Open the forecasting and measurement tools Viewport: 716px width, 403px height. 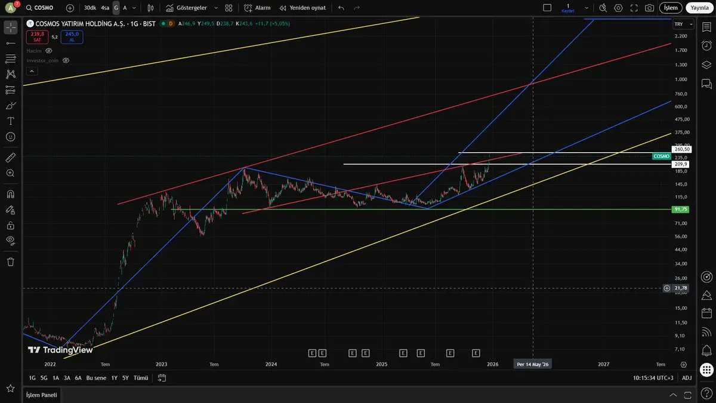[10, 90]
